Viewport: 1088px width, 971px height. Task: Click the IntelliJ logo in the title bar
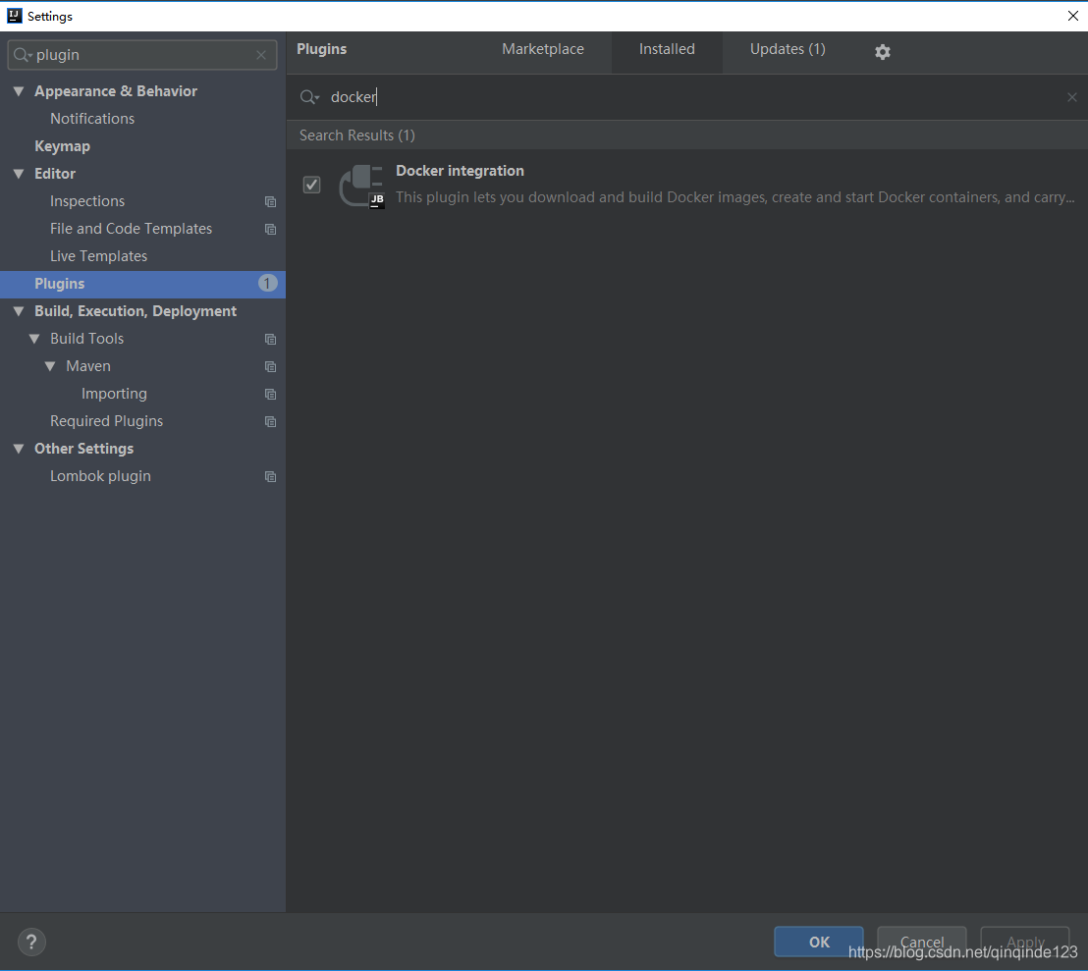[x=14, y=16]
